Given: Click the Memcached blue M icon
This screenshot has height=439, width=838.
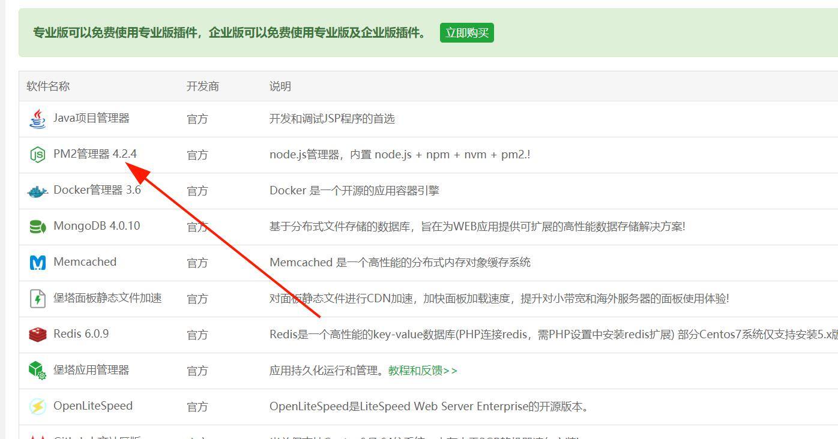Looking at the screenshot, I should (37, 263).
